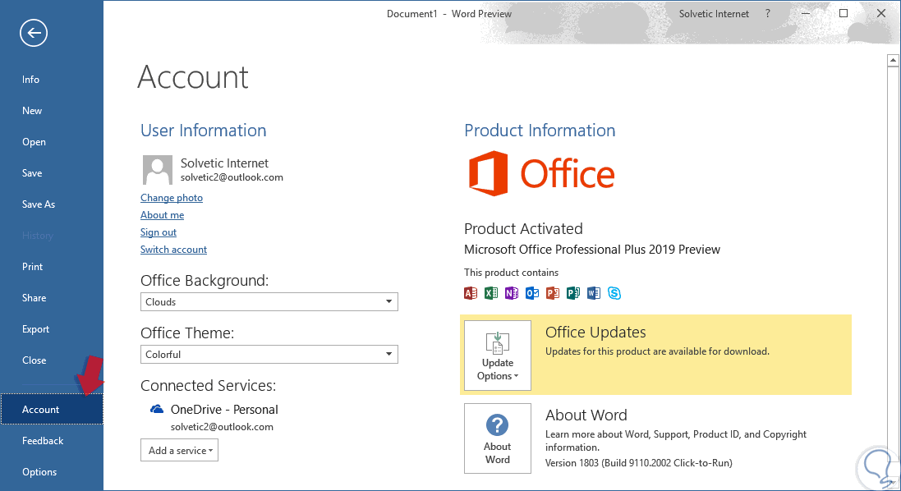
Task: Go to the Print page in sidebar
Action: click(x=33, y=267)
